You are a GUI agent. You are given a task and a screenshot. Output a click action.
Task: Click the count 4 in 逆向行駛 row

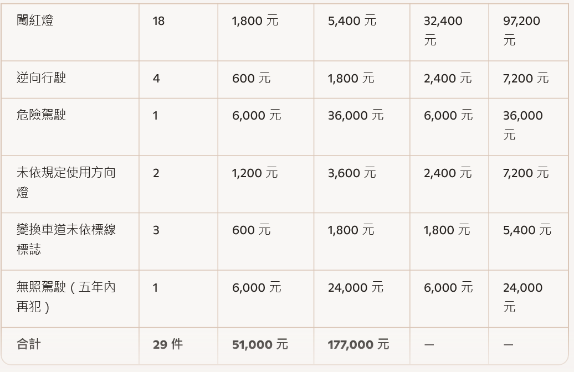pos(156,78)
